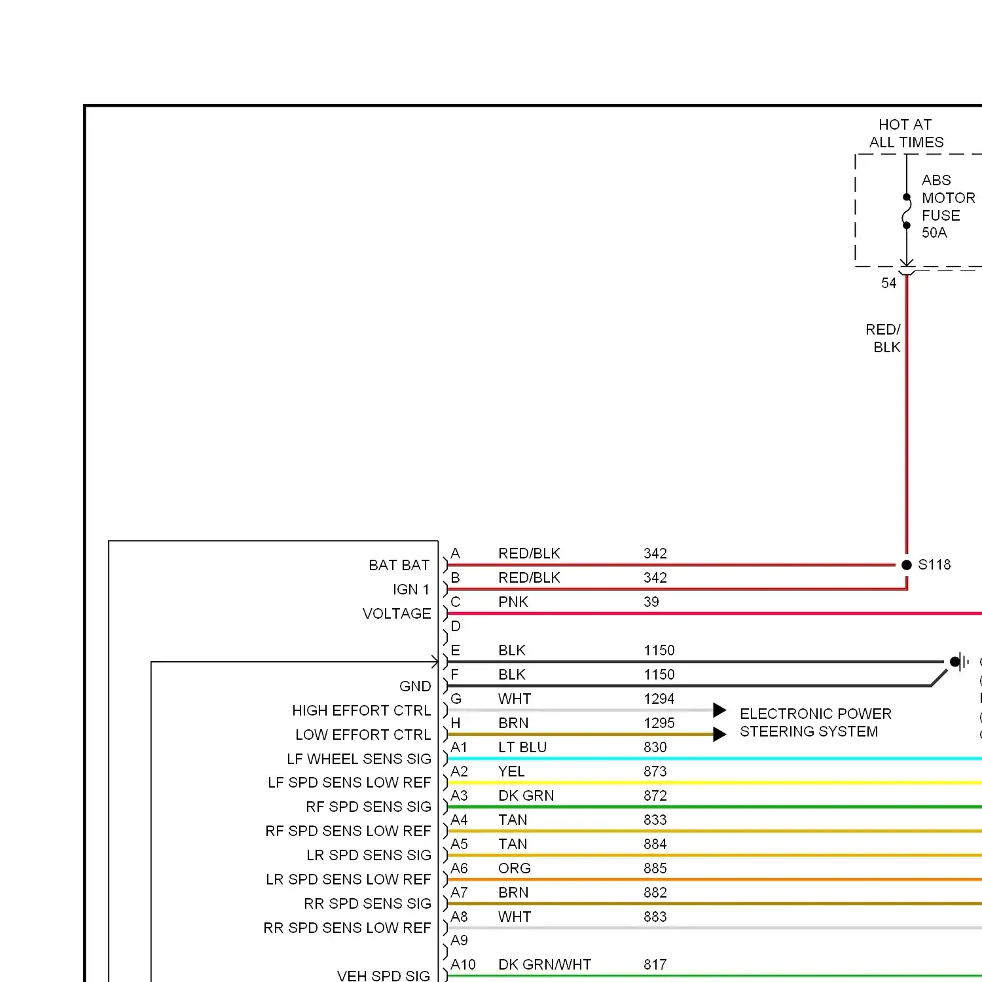Click connector pin label "A1"
Viewport: 982px width, 982px height.
[x=459, y=748]
